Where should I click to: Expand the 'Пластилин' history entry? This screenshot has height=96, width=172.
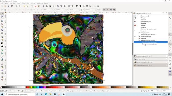click(x=140, y=38)
